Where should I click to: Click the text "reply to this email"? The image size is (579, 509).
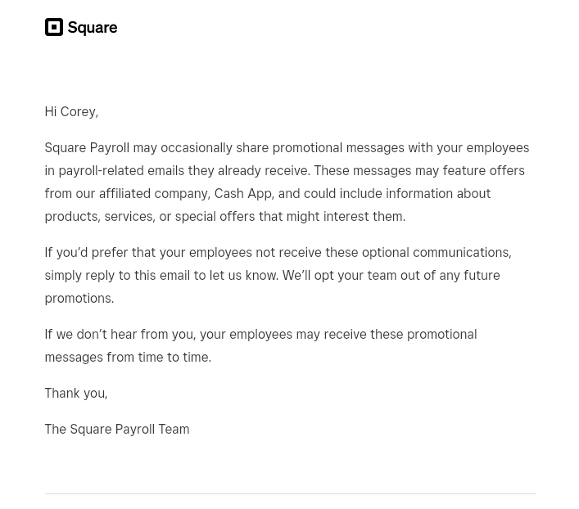pos(138,275)
